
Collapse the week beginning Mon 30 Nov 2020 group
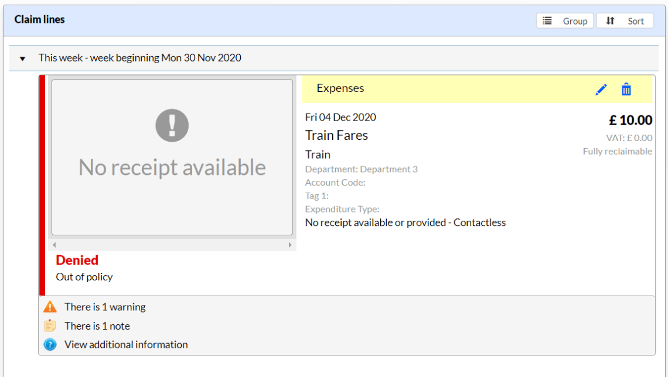(23, 59)
